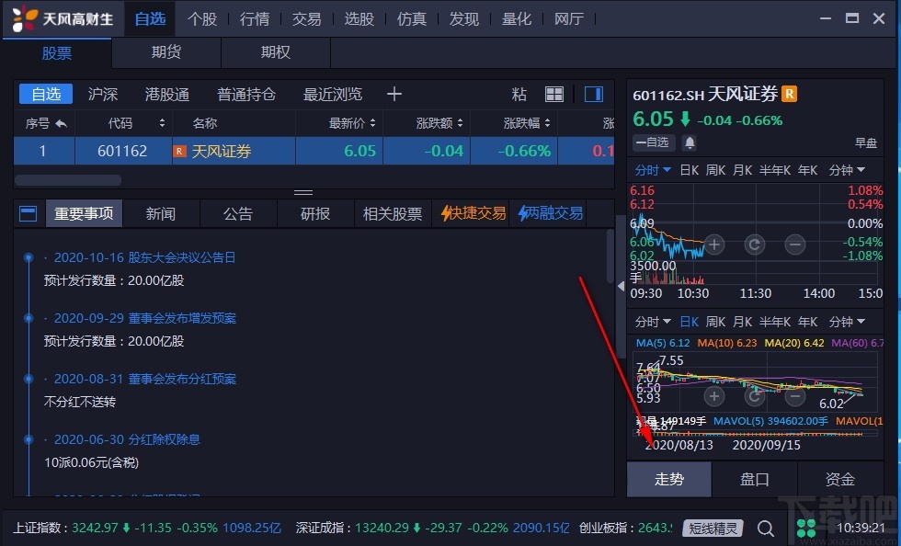Viewport: 901px width, 546px height.
Task: Click the bell alert icon for 天风证券
Action: pyautogui.click(x=690, y=143)
